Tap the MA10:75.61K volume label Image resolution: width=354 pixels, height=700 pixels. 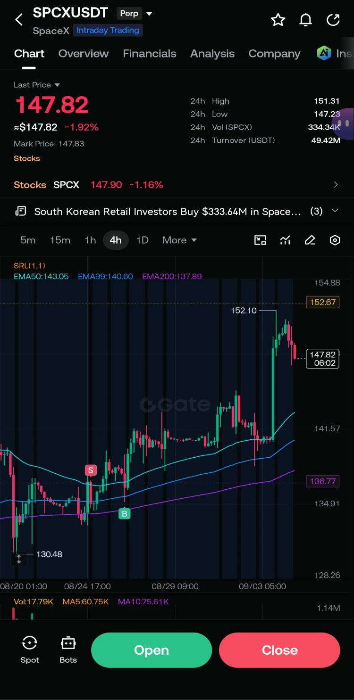pos(143,601)
